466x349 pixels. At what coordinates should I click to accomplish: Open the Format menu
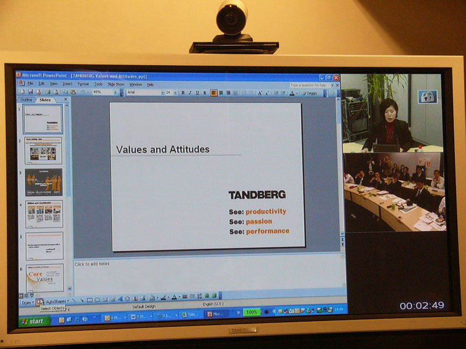click(x=83, y=84)
